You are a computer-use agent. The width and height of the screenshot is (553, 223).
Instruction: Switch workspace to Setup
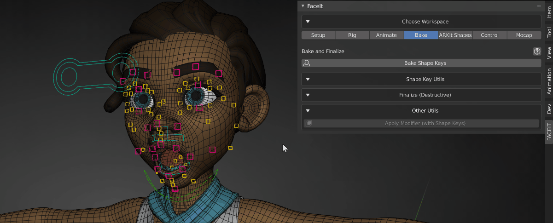[318, 35]
